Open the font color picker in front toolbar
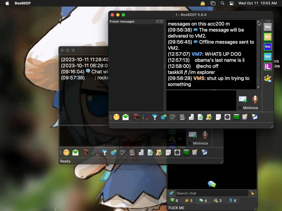 coord(145,117)
